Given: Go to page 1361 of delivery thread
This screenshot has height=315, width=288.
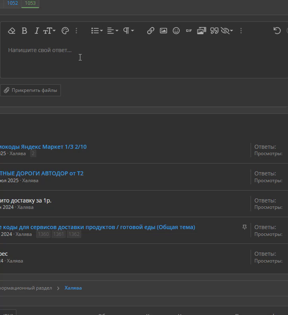Looking at the screenshot, I should [59, 234].
